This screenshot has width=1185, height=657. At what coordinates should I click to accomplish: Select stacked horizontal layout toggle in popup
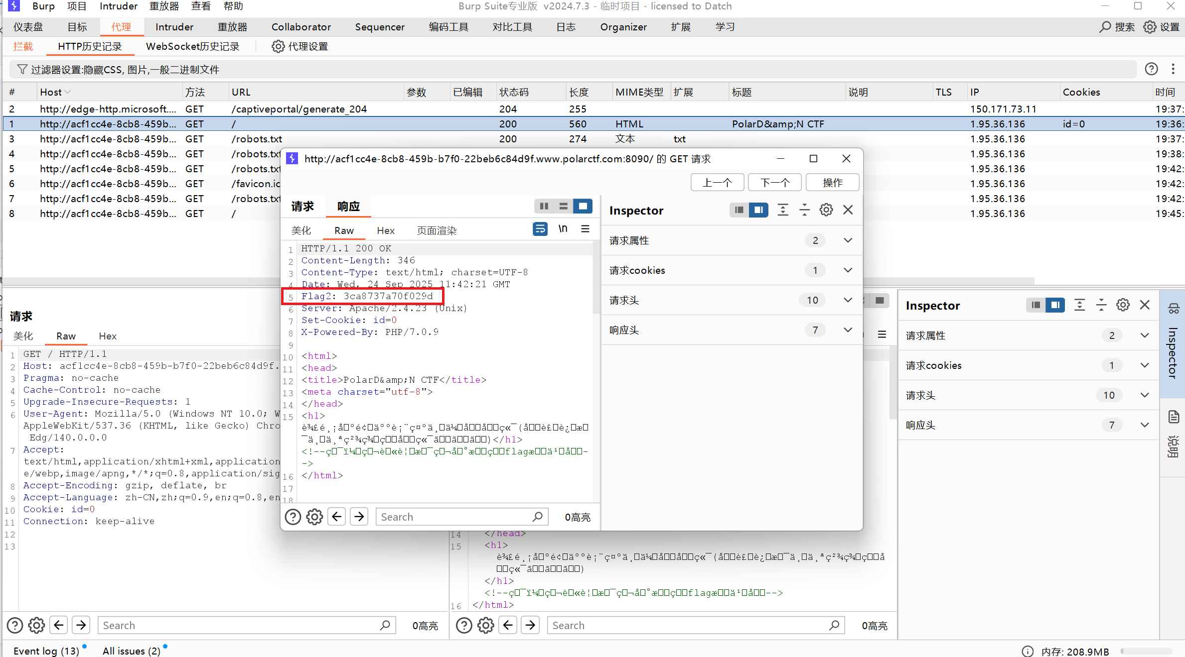pyautogui.click(x=563, y=206)
